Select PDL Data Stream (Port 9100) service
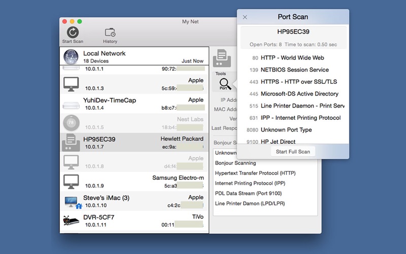Image resolution: width=406 pixels, height=254 pixels. tap(248, 194)
